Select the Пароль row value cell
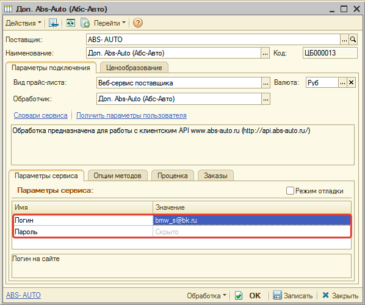The height and width of the screenshot is (305, 365). (251, 232)
